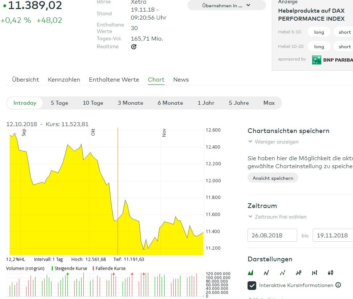Expand Zeitraum frei wählen
The height and width of the screenshot is (299, 353).
(277, 217)
